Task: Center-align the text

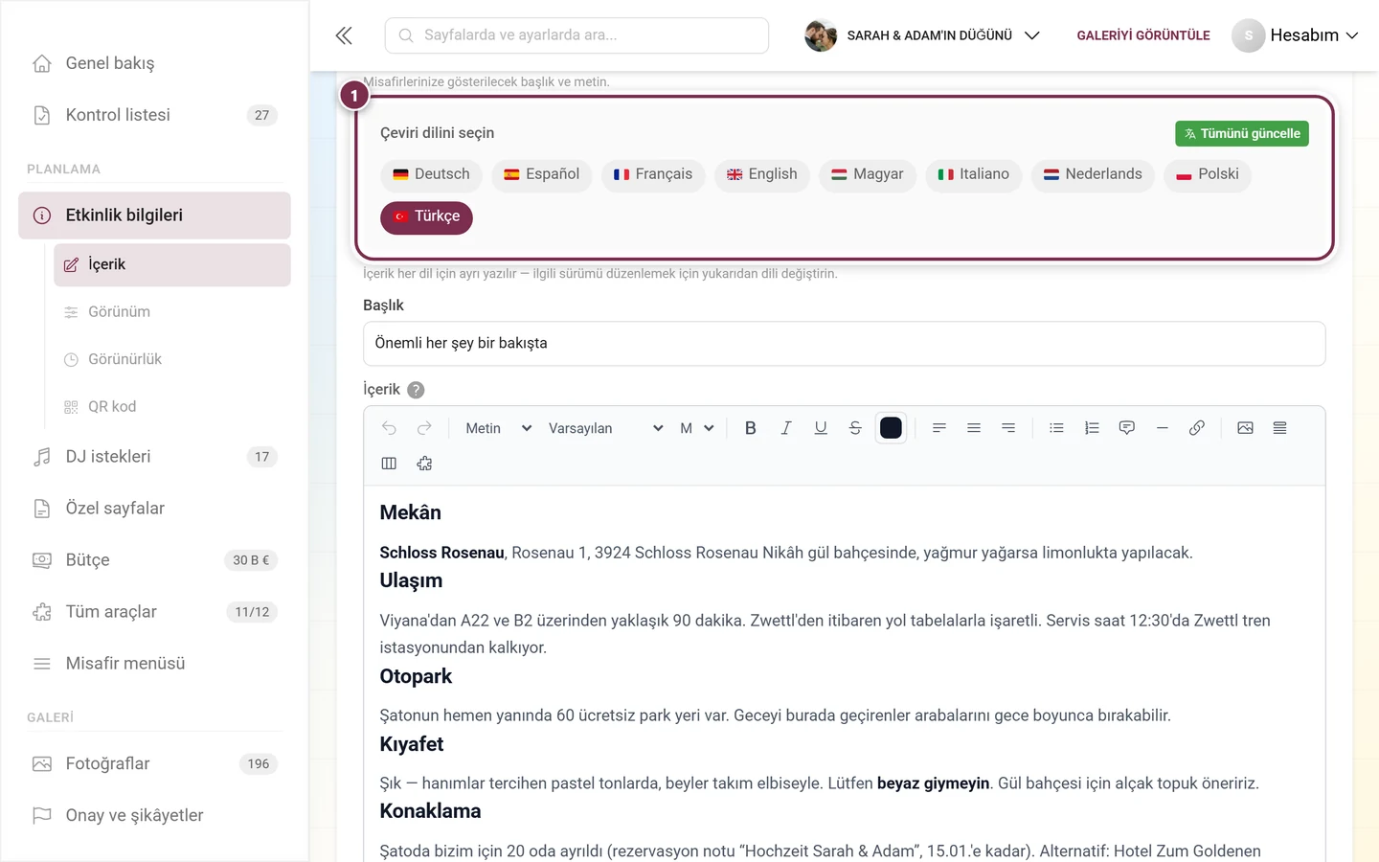Action: pos(974,428)
